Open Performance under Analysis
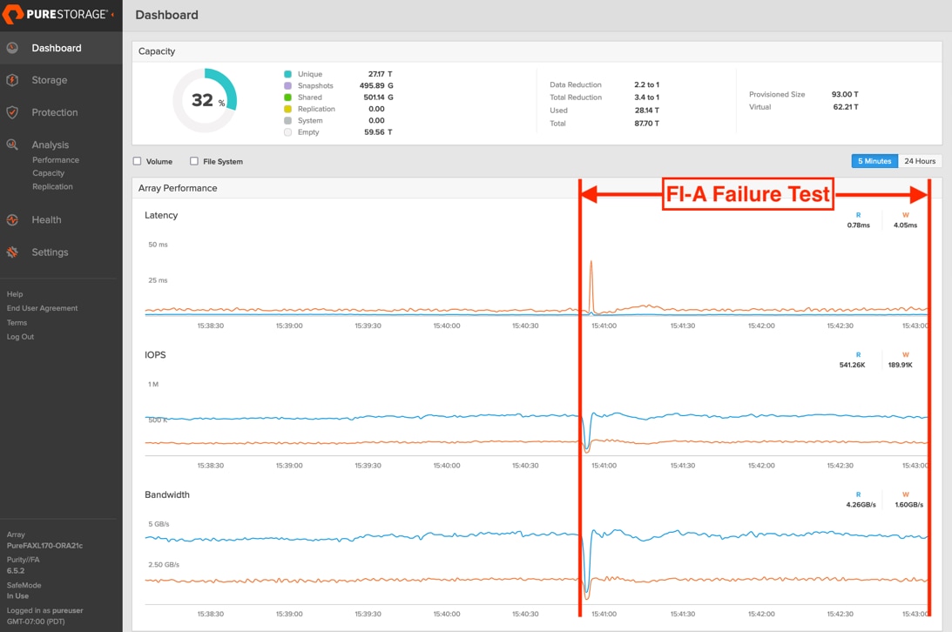952x632 pixels. (56, 160)
